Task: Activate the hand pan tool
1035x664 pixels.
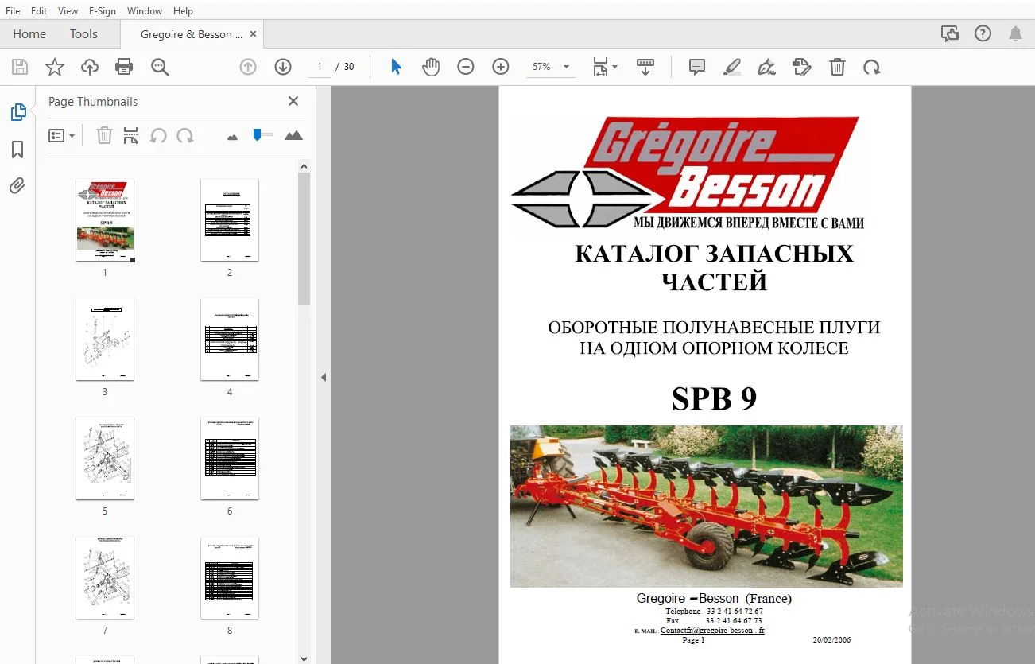Action: (x=431, y=67)
